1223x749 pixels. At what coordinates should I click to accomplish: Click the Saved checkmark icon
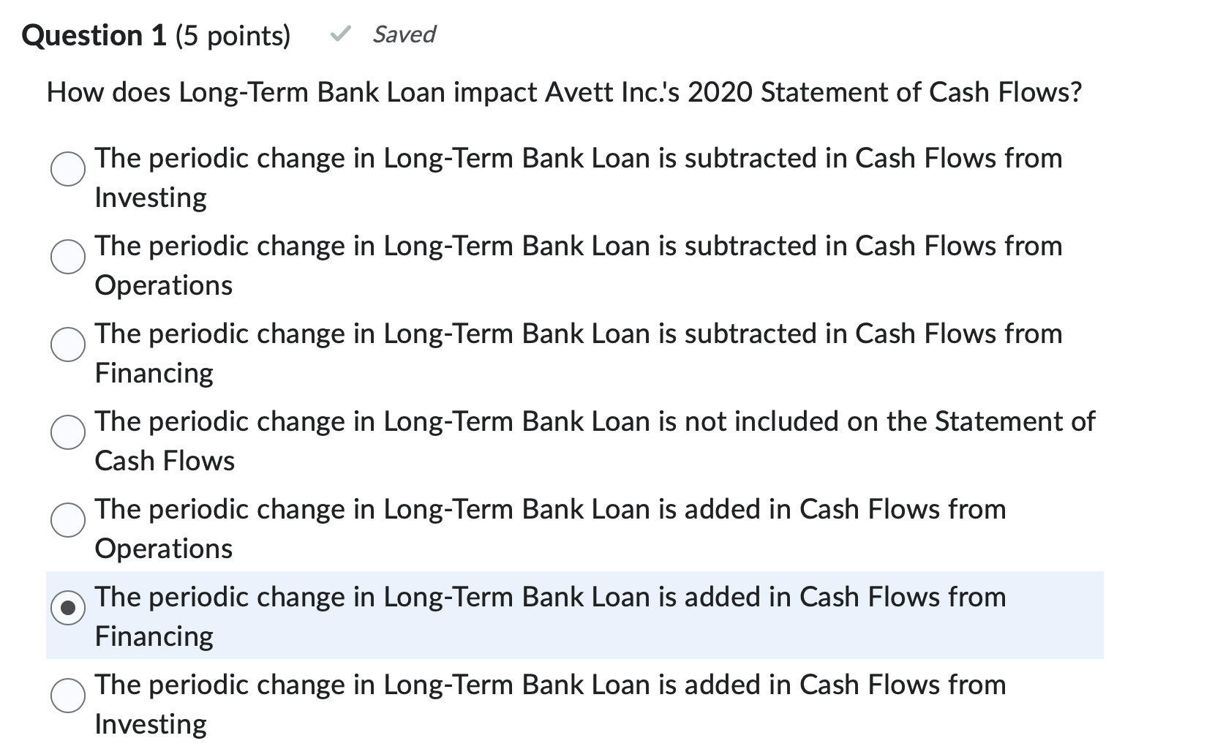click(341, 33)
